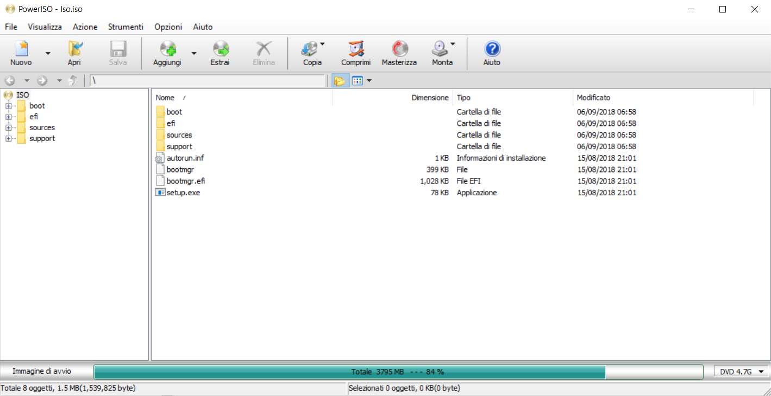Click the Aggiungi toolbar icon
The width and height of the screenshot is (771, 396).
[167, 49]
